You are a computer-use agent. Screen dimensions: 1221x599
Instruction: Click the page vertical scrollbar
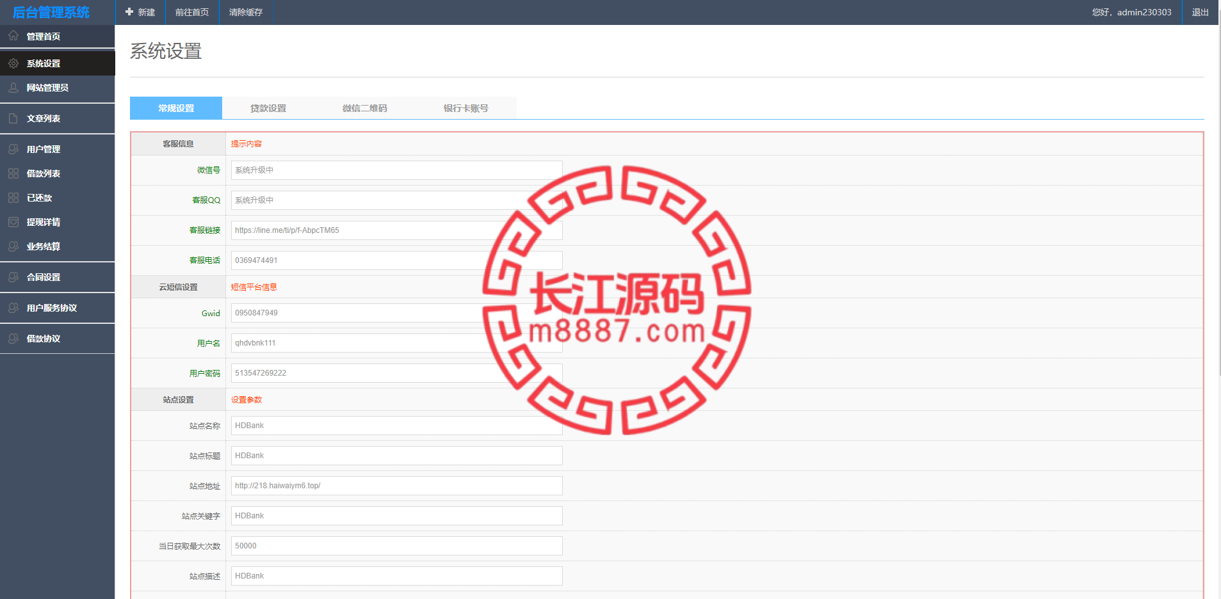(x=1219, y=192)
